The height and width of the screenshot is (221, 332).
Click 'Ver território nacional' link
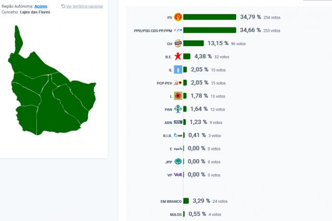coord(83,6)
